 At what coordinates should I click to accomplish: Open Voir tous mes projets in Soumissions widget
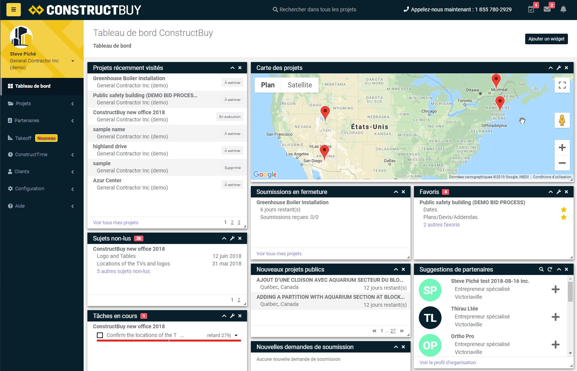(x=279, y=254)
